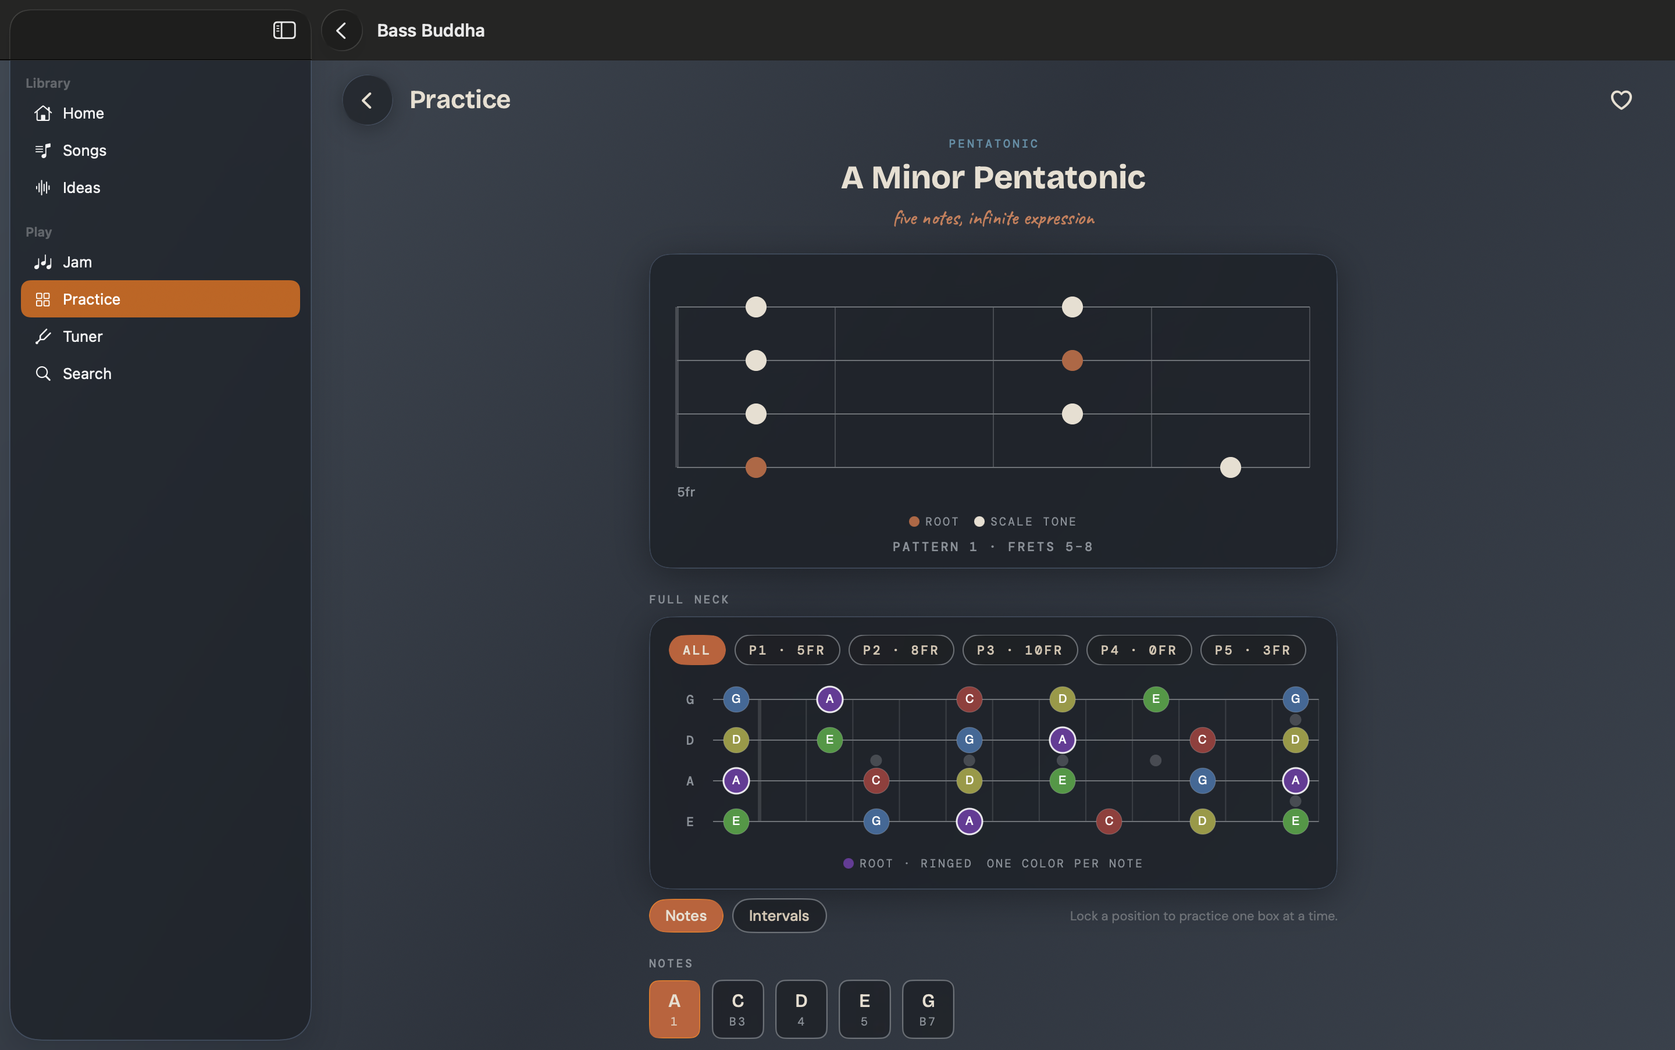1675x1050 pixels.
Task: Click the FULL NECK label
Action: pyautogui.click(x=689, y=599)
